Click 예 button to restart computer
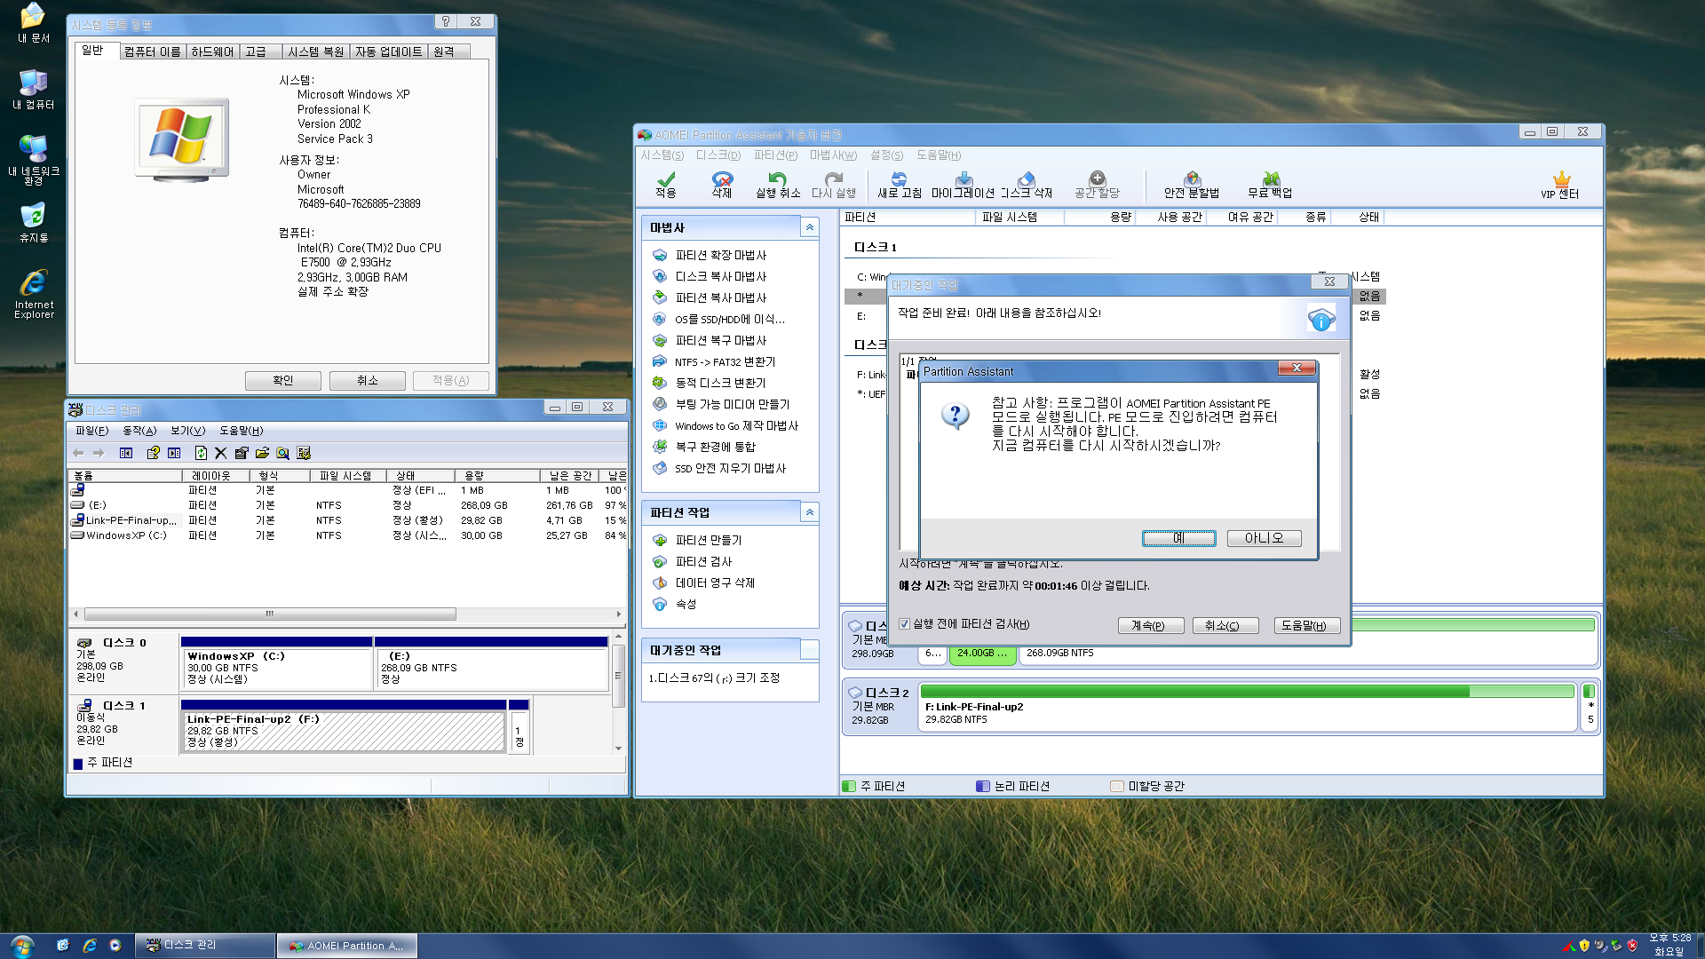 click(1179, 537)
